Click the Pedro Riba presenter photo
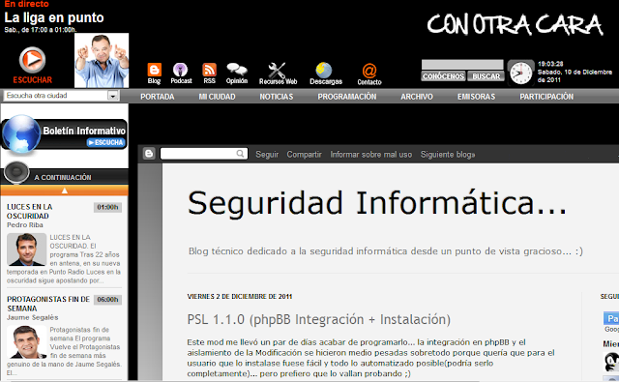Screen dimensions: 619x382 coord(26,250)
